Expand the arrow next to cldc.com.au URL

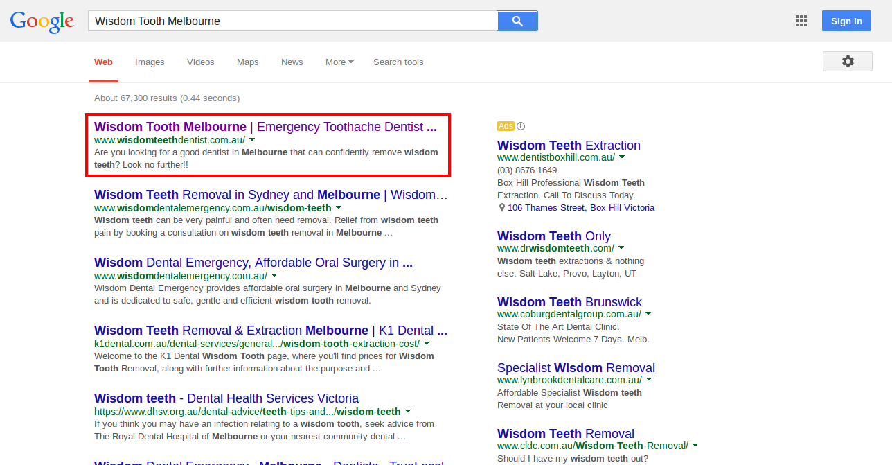(x=695, y=445)
